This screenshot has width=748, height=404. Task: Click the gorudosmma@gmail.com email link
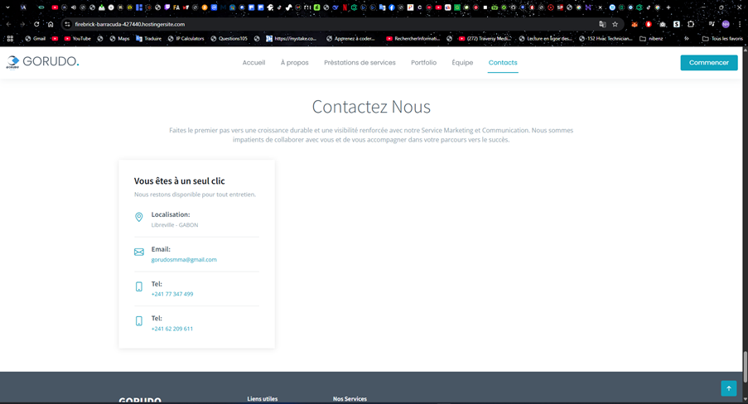tap(184, 259)
